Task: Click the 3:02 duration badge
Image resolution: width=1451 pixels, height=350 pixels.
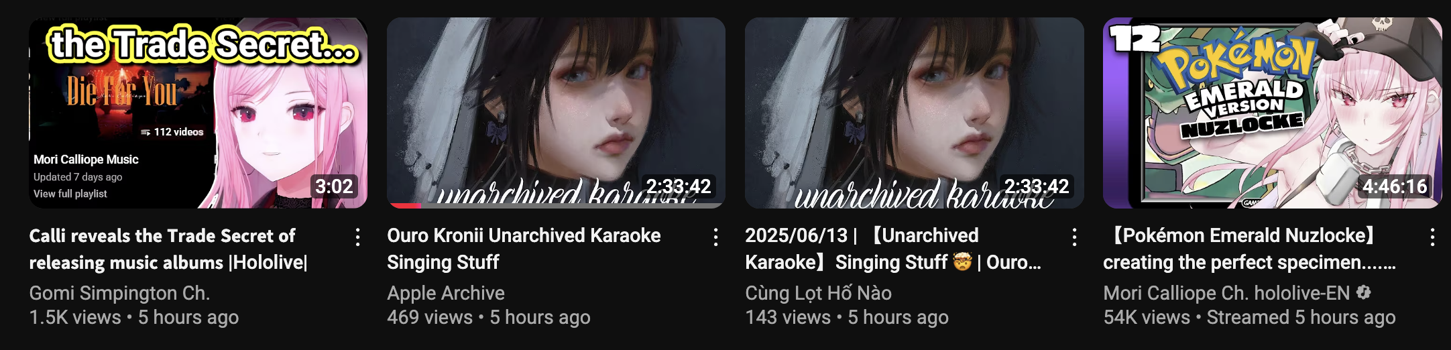Action: (x=334, y=186)
